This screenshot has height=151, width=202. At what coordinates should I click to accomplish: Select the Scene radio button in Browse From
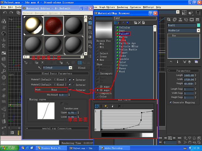(98, 56)
